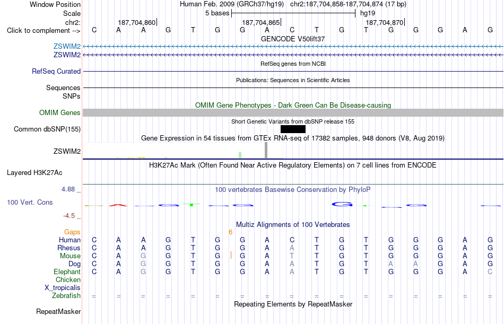Click the orange '6' in the Gaps row

point(230,232)
